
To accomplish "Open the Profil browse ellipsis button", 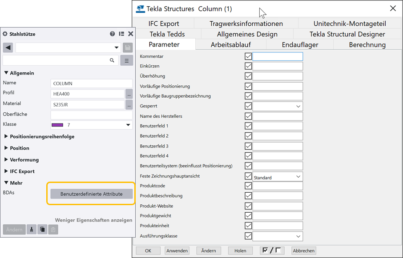I will [129, 94].
